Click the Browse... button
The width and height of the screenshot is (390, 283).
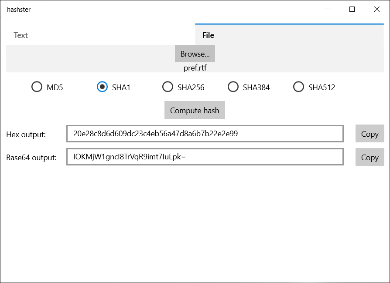195,54
